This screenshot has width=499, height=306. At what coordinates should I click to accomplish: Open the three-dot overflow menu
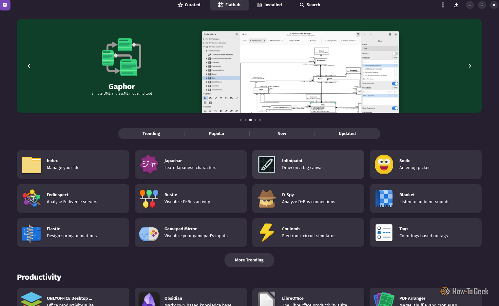(x=443, y=5)
